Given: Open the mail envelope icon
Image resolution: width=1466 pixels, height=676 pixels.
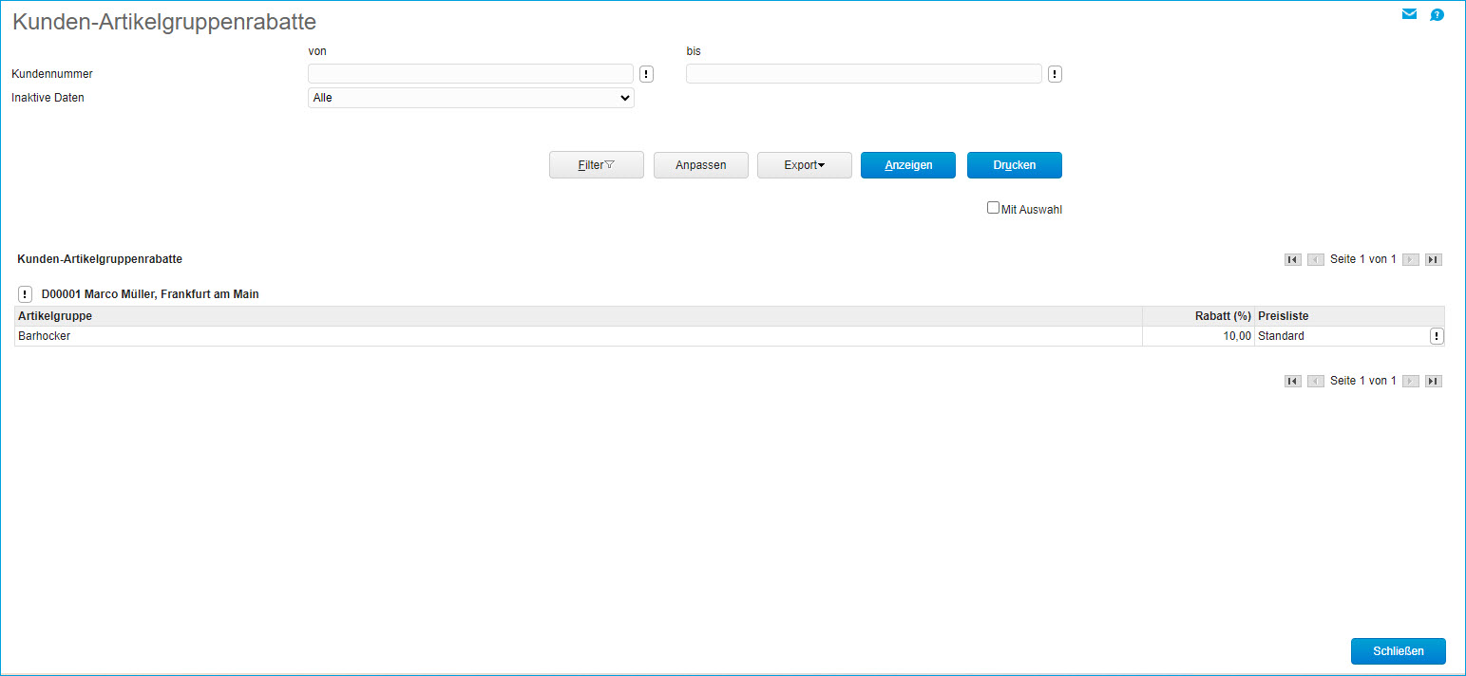Looking at the screenshot, I should coord(1409,14).
